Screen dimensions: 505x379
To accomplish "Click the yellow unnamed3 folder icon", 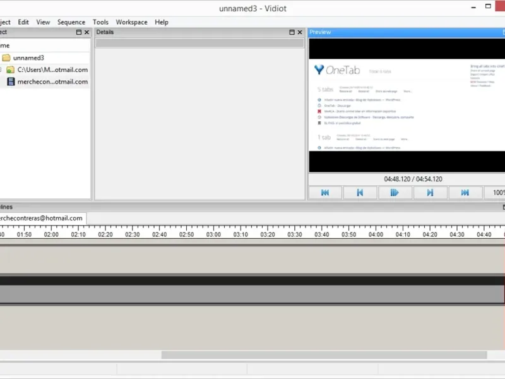I will (x=6, y=57).
